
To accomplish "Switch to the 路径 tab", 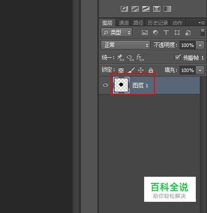I will 138,23.
